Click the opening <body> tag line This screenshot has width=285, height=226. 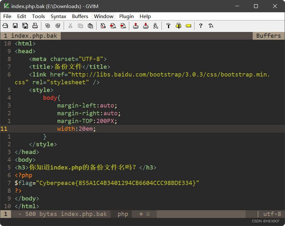pos(25,160)
